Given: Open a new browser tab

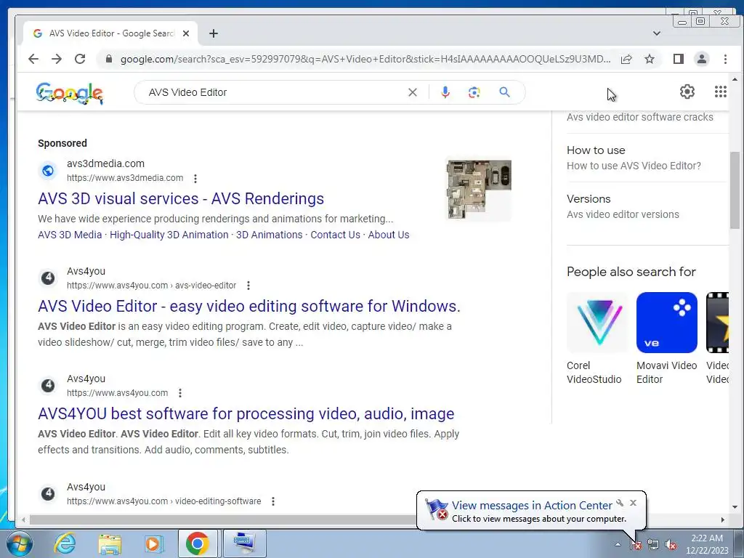Looking at the screenshot, I should point(214,33).
